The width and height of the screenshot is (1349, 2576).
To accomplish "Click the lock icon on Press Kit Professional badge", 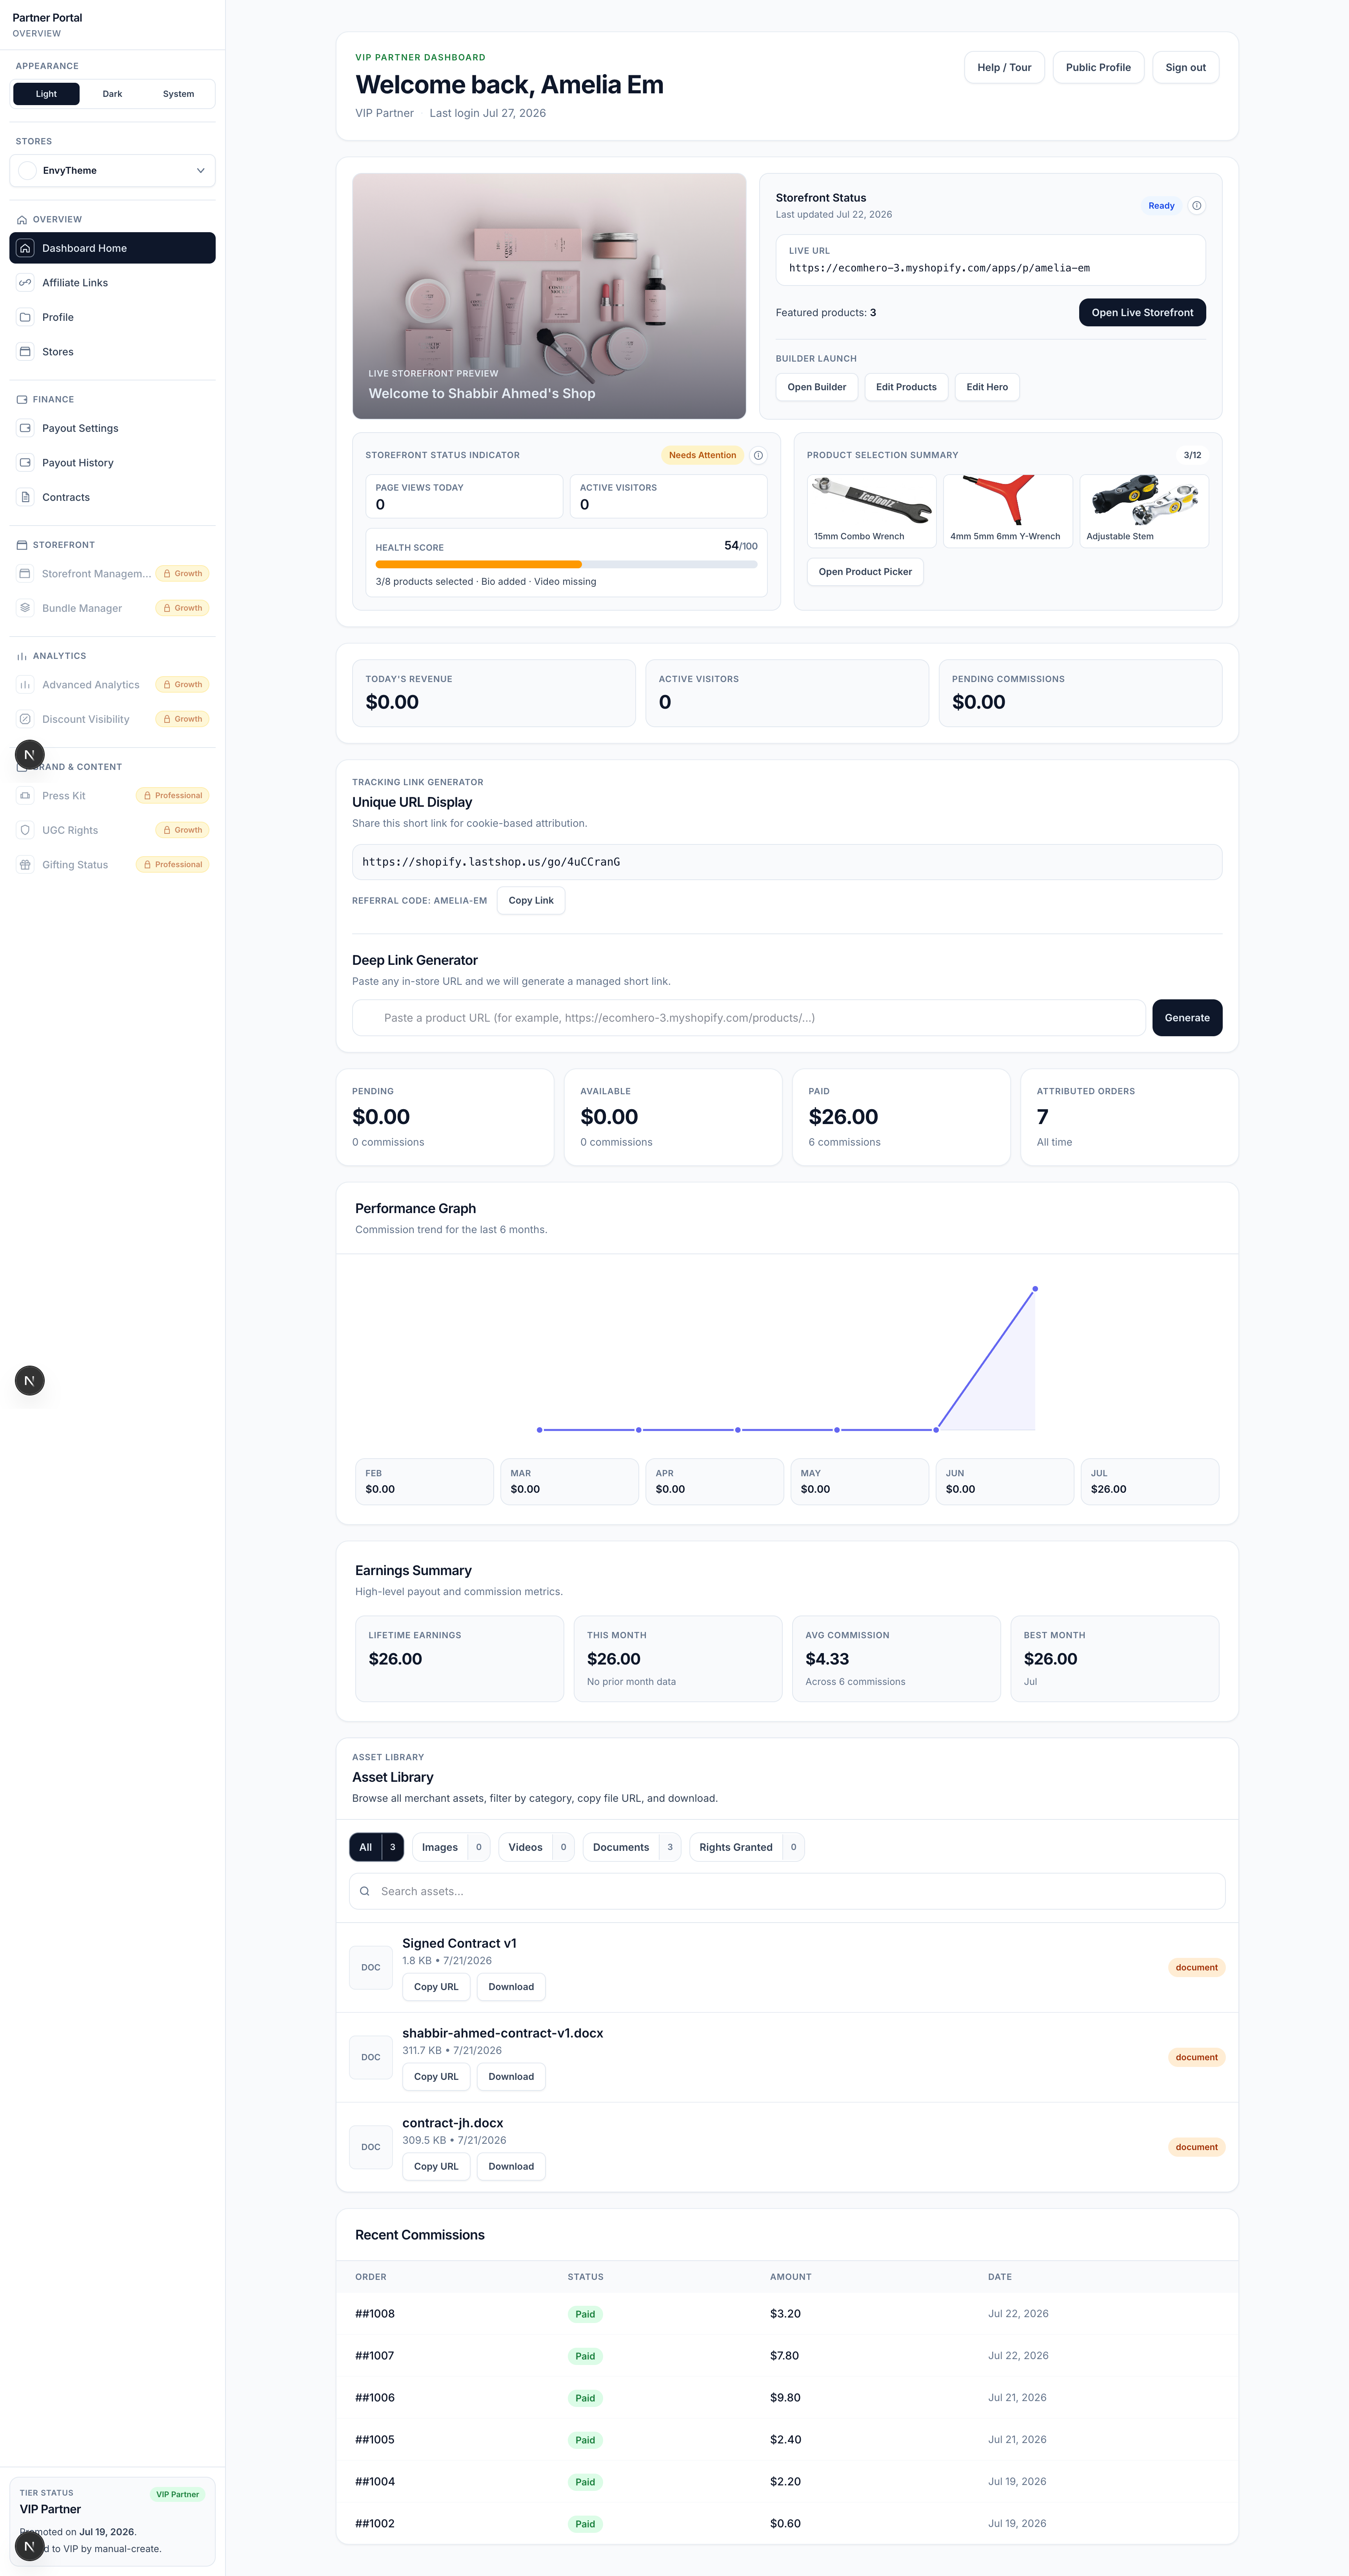I will pos(147,796).
